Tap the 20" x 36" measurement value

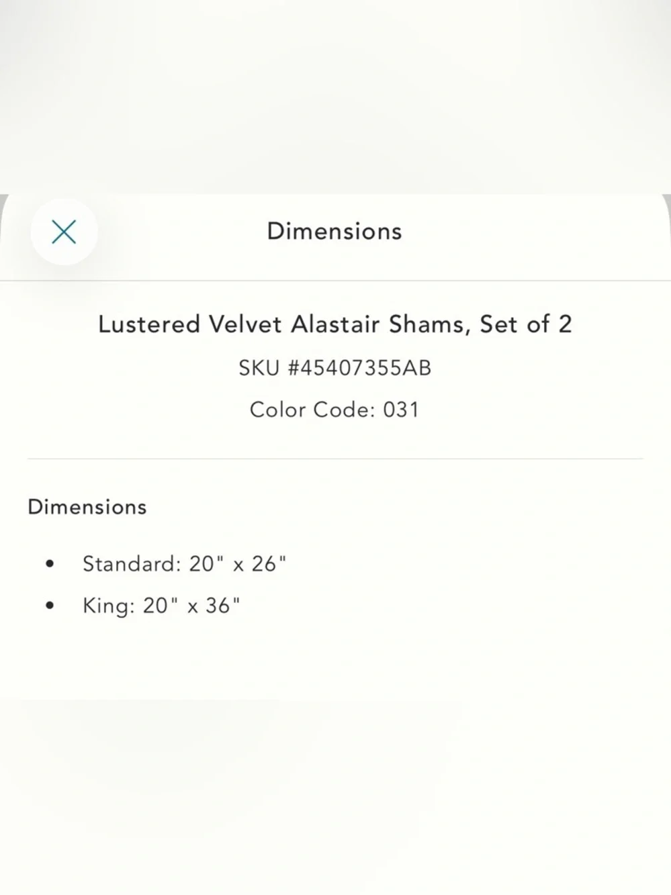[191, 606]
